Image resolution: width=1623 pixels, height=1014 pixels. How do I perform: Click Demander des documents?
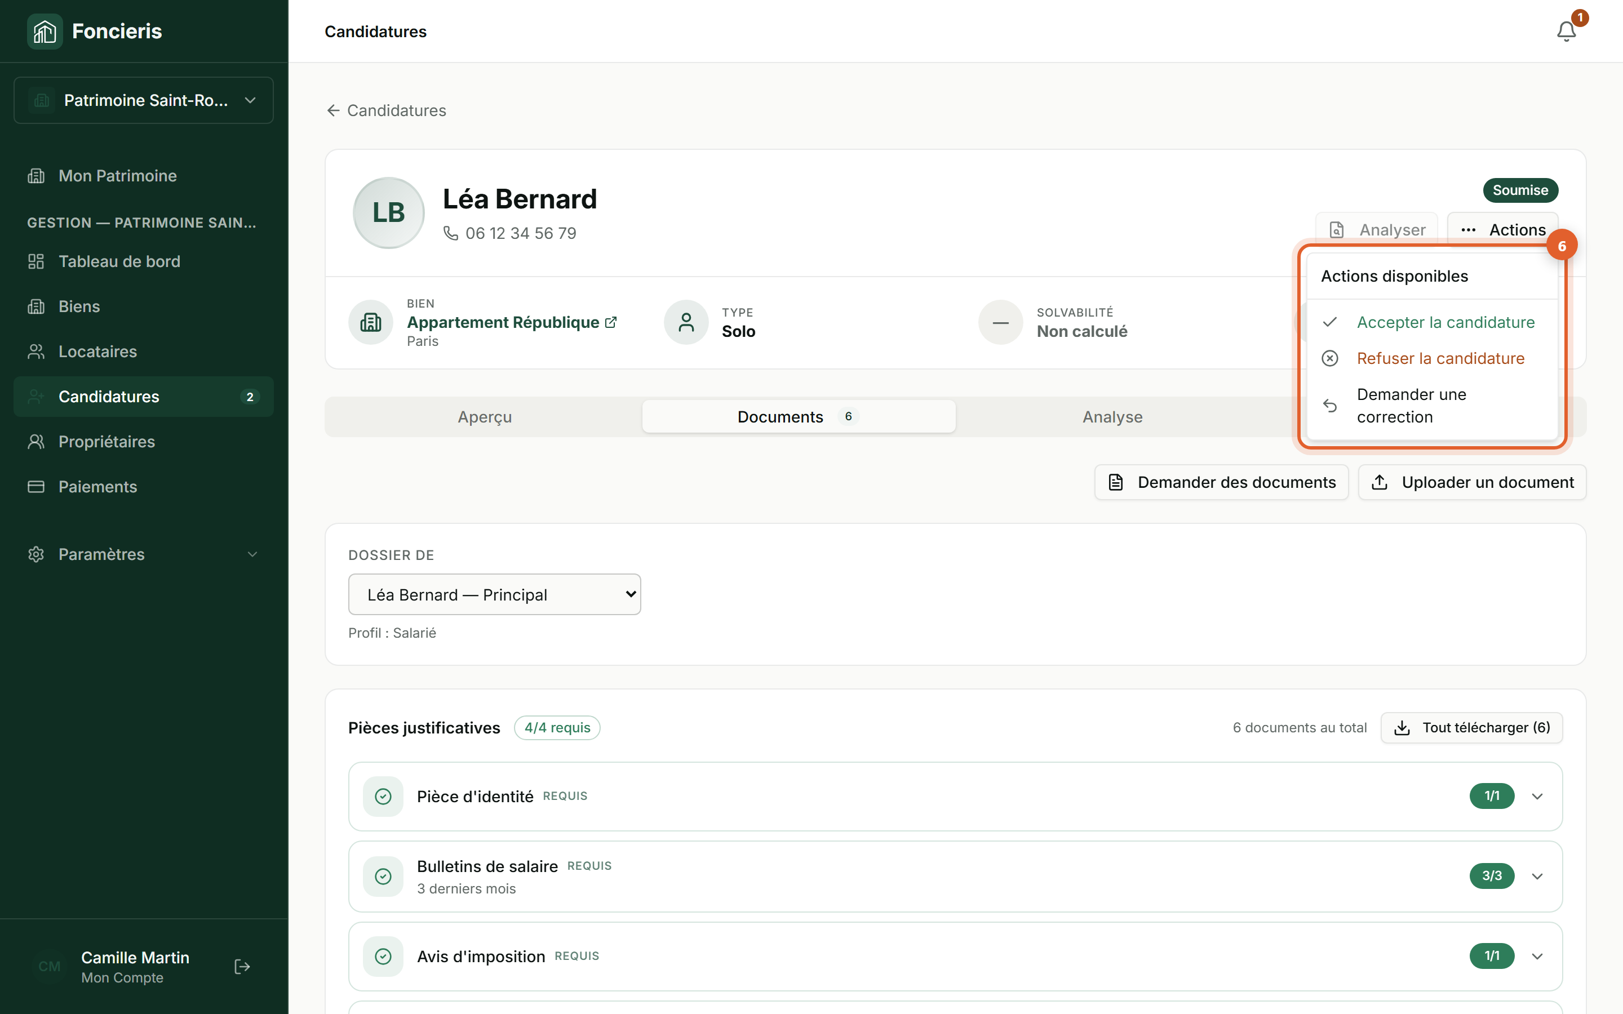coord(1221,482)
